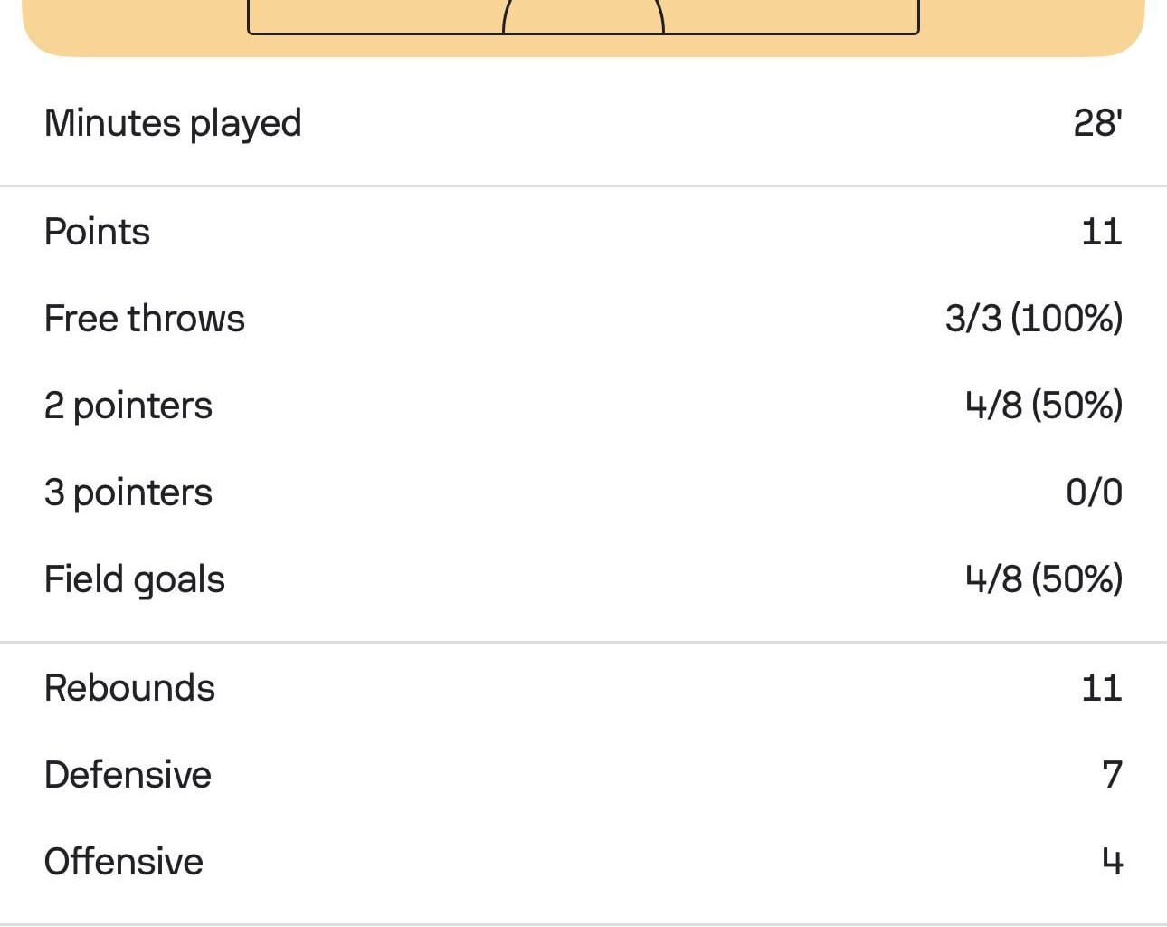This screenshot has height=927, width=1167.
Task: Select the 0/0 three-pointer value
Action: (1095, 492)
